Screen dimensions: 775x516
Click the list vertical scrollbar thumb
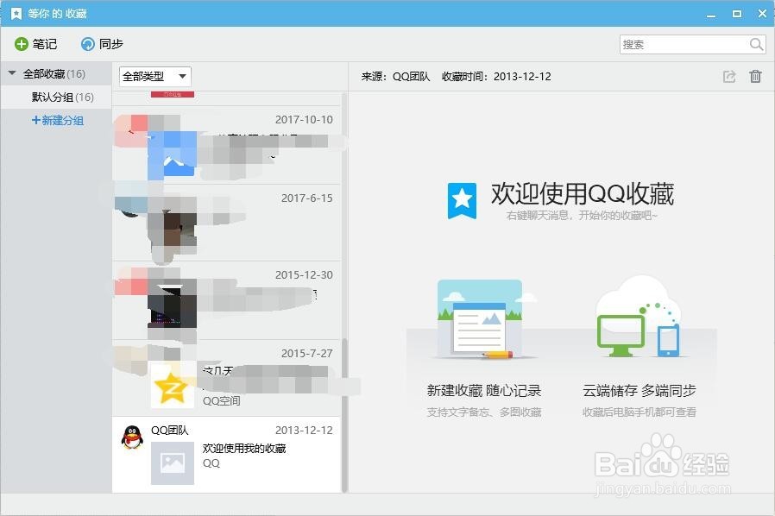click(344, 415)
